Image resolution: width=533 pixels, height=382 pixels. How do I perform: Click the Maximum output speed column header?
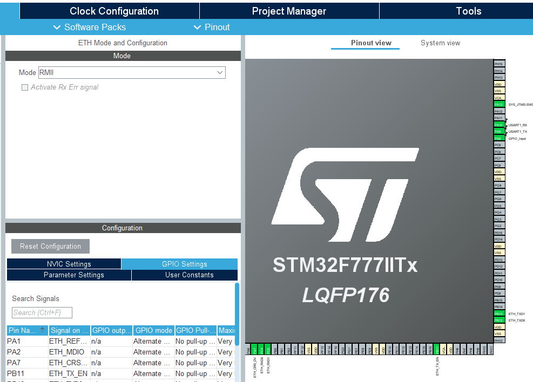tap(226, 330)
